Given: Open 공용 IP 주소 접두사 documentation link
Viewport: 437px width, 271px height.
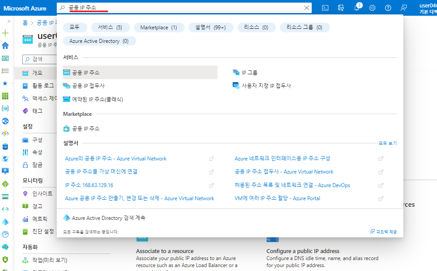Looking at the screenshot, I should (284, 172).
